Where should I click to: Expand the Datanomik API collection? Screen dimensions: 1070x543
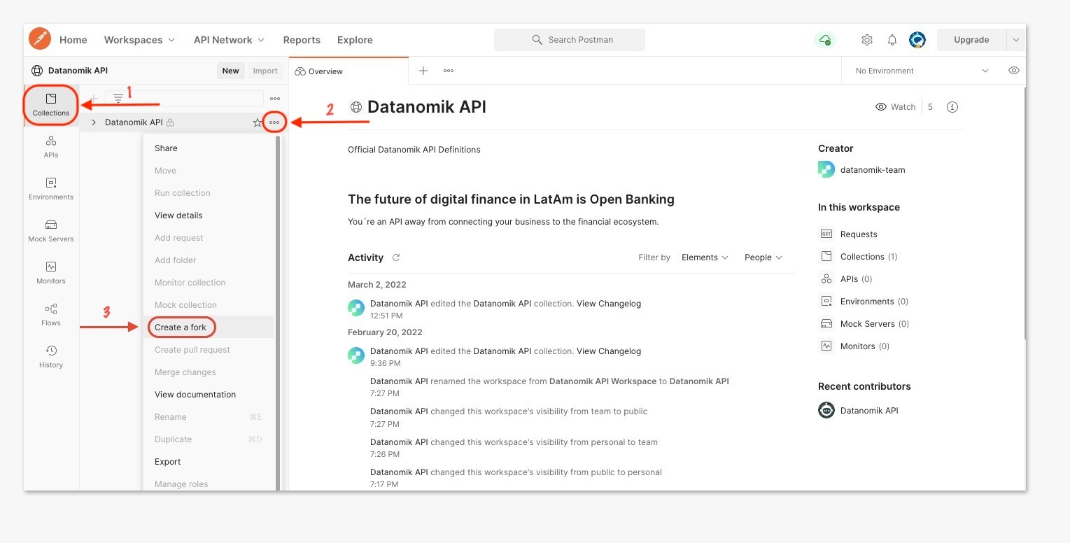[94, 122]
